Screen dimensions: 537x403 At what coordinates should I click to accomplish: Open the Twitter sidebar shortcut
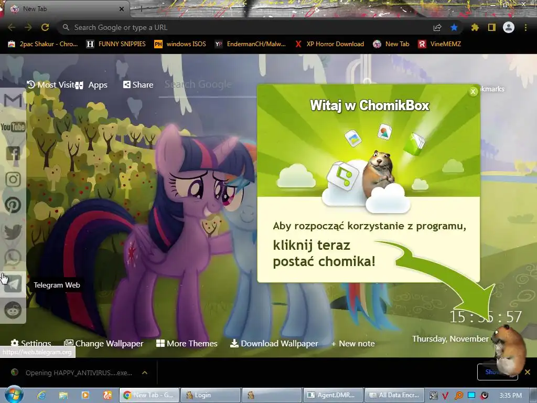pos(13,231)
